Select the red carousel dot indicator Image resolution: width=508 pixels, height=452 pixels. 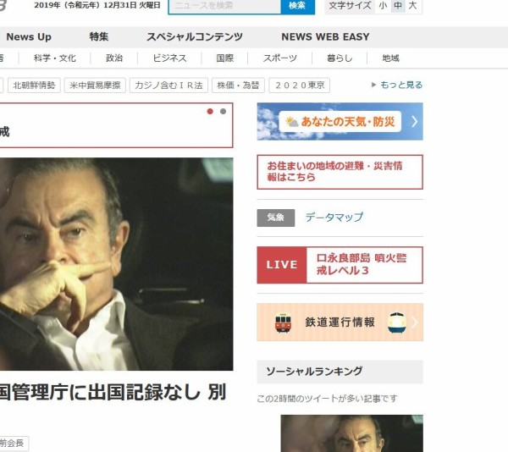tap(210, 112)
